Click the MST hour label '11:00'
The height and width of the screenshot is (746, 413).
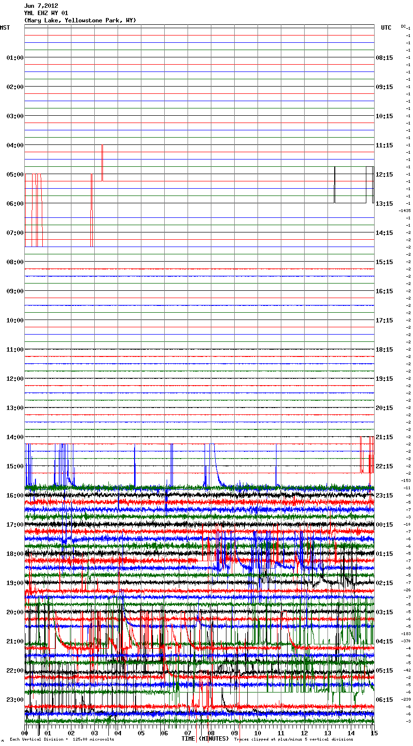[x=15, y=350]
